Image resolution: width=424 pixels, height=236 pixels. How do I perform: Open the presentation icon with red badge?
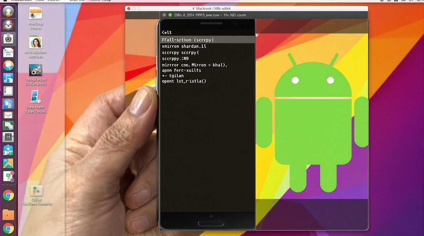click(8, 176)
